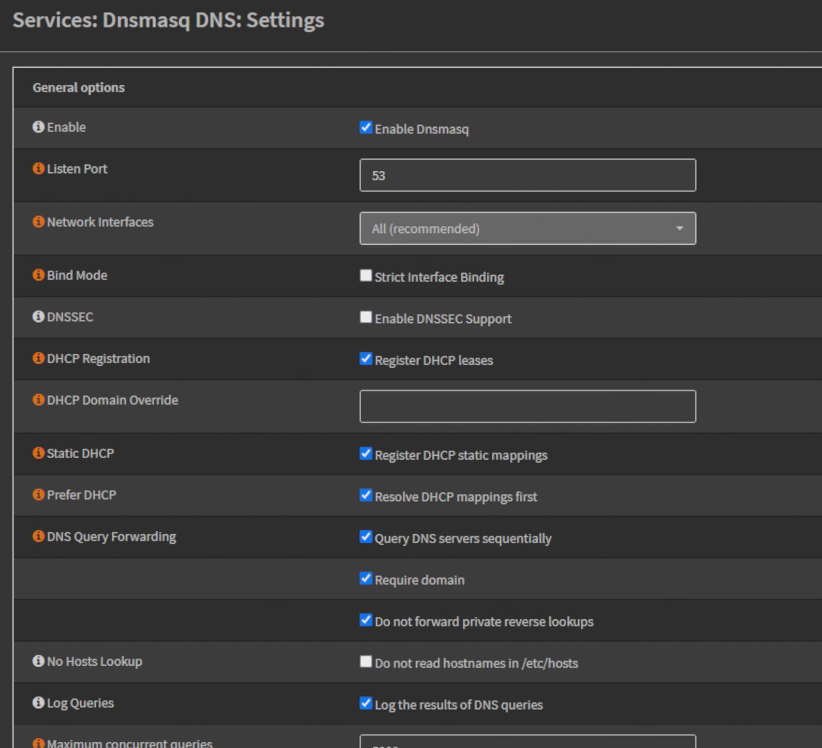Screen dimensions: 822x748
Task: Click the General options section header
Action: (x=78, y=88)
